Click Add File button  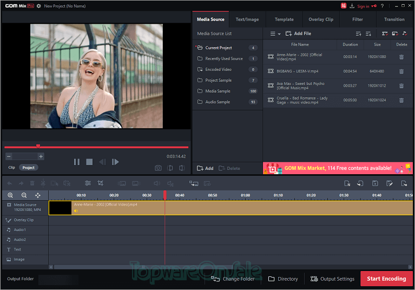coord(298,34)
